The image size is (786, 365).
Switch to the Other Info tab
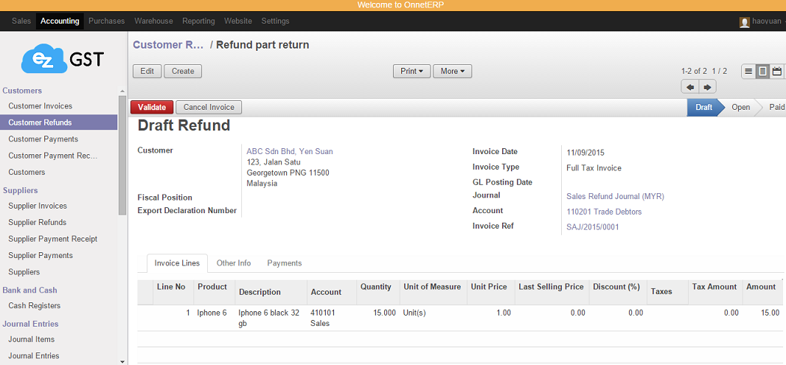pos(233,263)
